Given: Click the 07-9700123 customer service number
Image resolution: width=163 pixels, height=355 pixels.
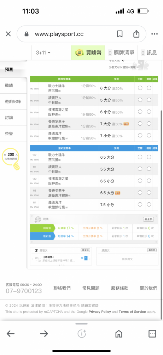Looking at the screenshot, I should pyautogui.click(x=24, y=291).
